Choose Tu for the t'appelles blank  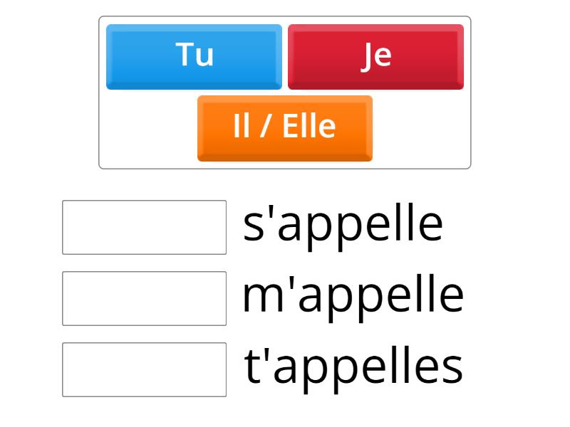(x=194, y=56)
